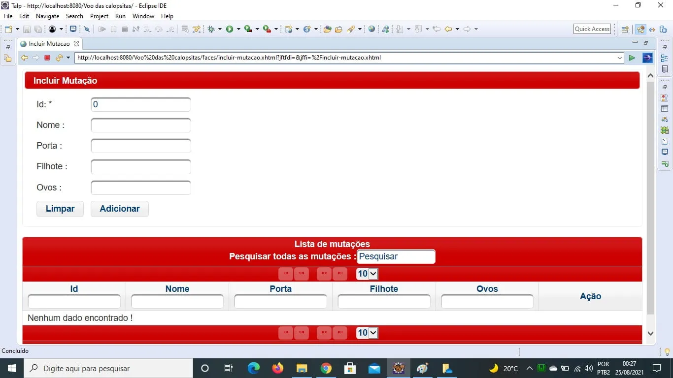
Task: Click the next-page icon in upper paginator
Action: click(x=324, y=274)
